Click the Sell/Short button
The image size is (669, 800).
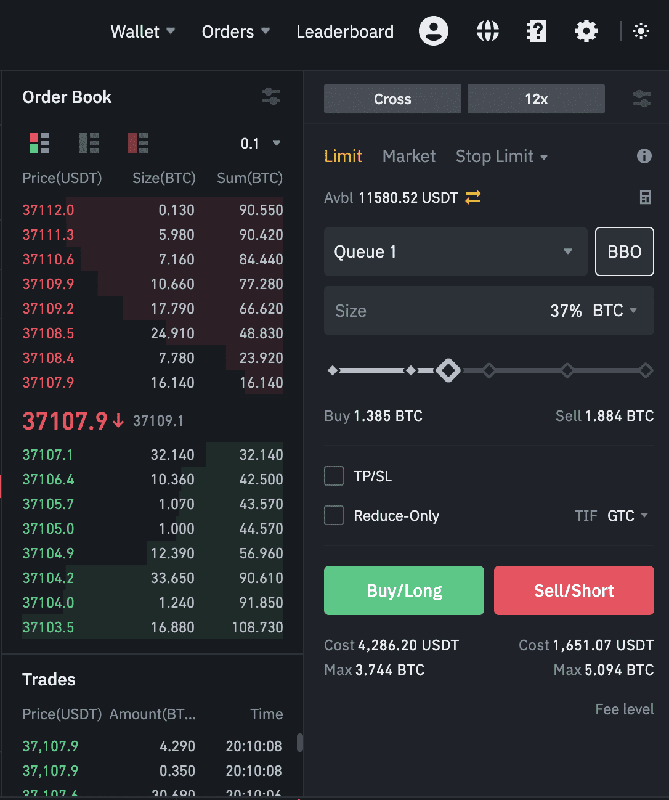574,590
